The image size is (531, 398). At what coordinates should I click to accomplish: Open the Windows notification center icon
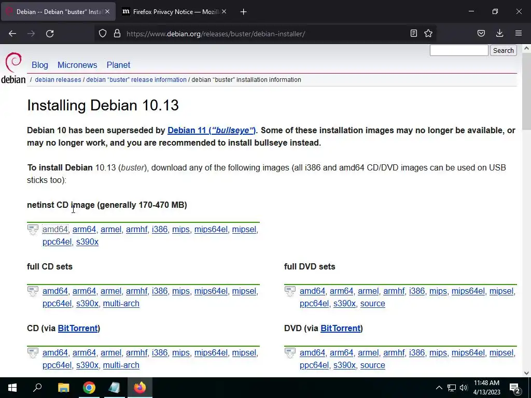pos(515,388)
